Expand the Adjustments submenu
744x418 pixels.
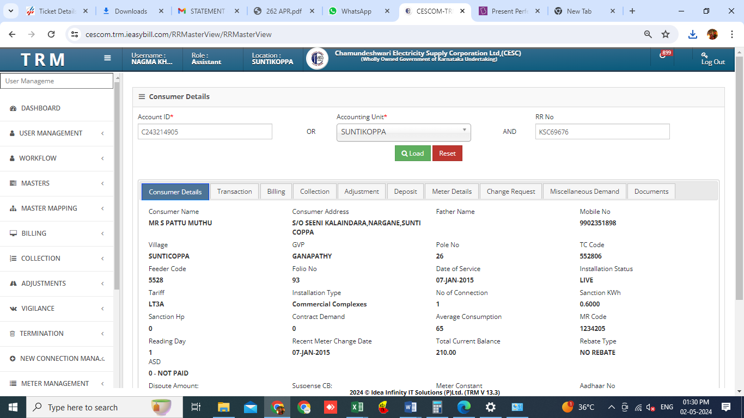[x=102, y=284]
